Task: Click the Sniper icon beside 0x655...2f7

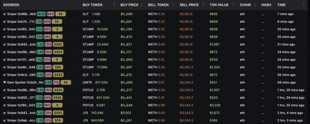Action: [5, 97]
